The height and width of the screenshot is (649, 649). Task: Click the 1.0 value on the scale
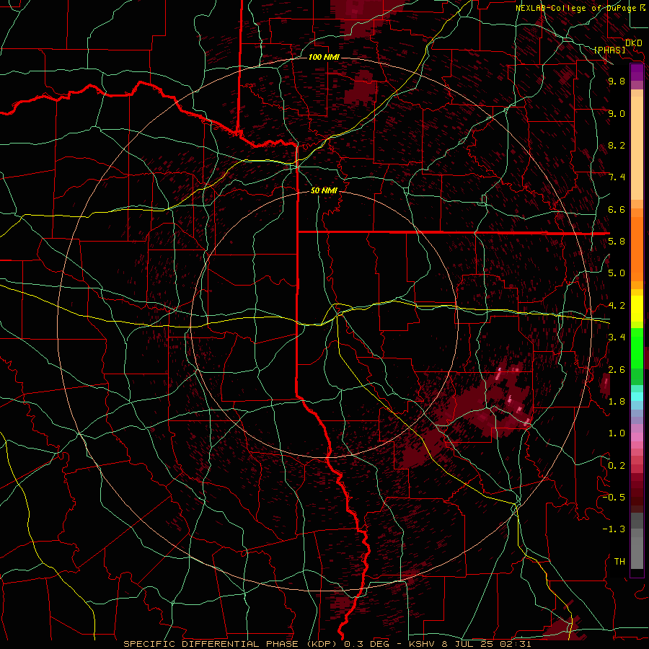(x=617, y=433)
